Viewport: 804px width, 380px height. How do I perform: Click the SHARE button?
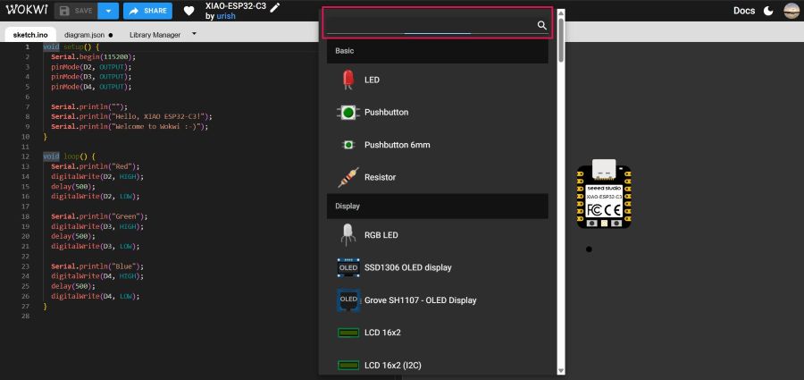(147, 11)
